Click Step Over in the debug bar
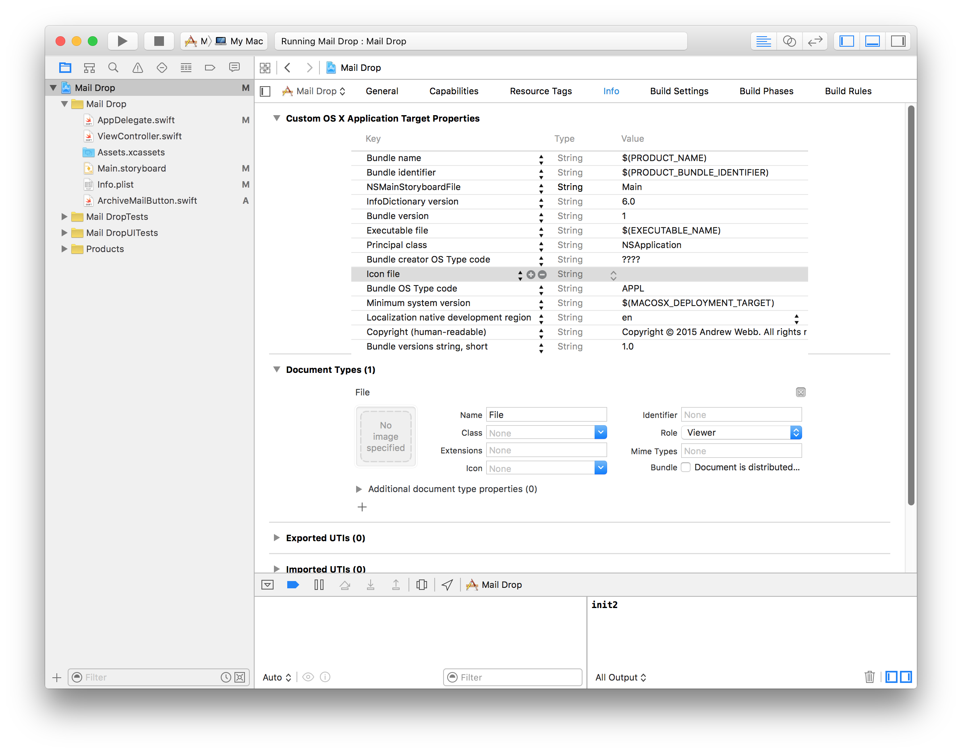 click(x=345, y=585)
